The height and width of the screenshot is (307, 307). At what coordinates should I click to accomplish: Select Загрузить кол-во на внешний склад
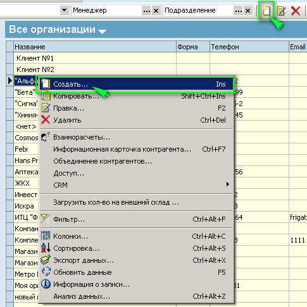pos(137,202)
